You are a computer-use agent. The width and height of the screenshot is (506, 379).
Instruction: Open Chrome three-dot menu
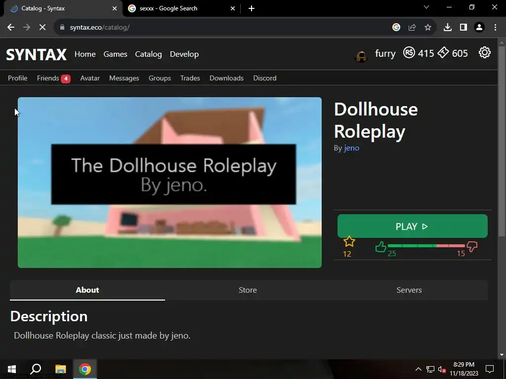(x=495, y=28)
